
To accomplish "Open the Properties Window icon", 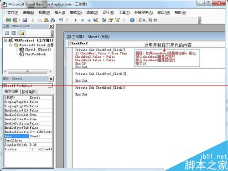I will click(x=111, y=20).
